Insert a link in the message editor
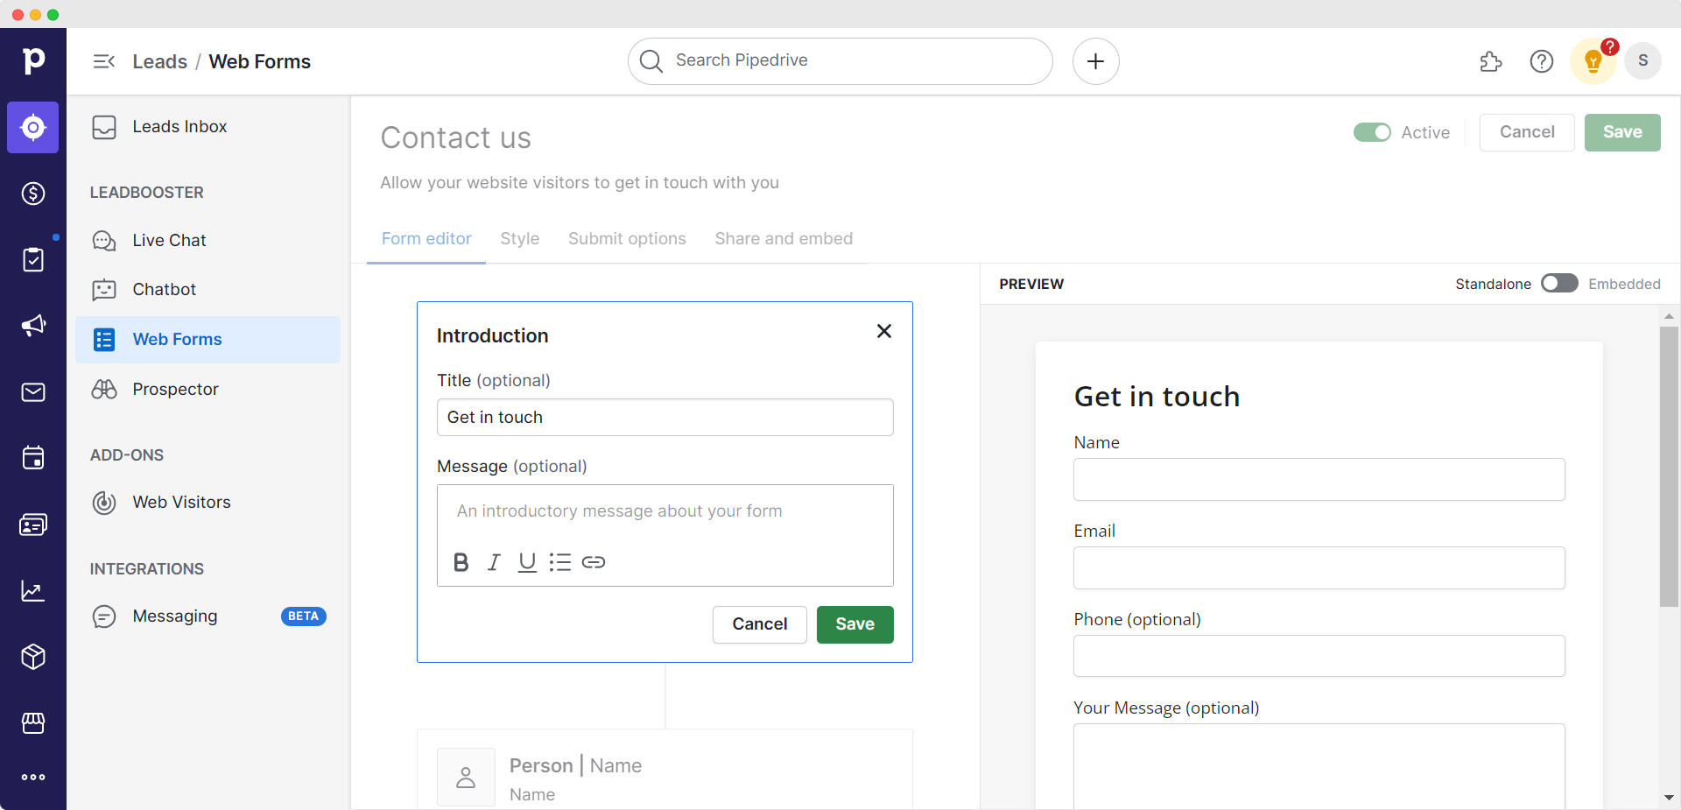 point(594,562)
